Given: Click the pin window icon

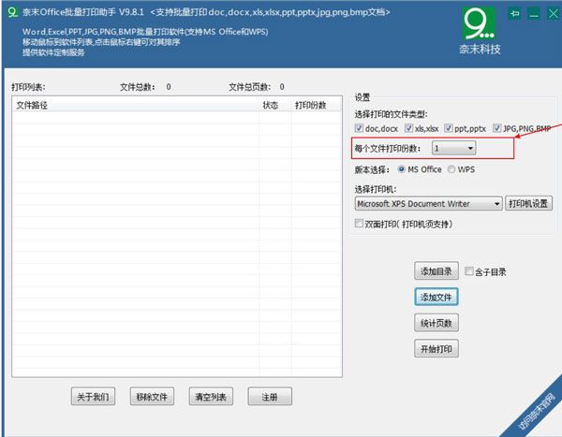Looking at the screenshot, I should tap(514, 14).
